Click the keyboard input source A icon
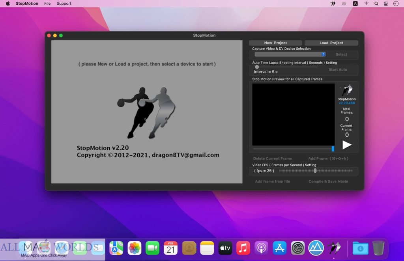Screen dimensions: 404x261 pos(355,4)
